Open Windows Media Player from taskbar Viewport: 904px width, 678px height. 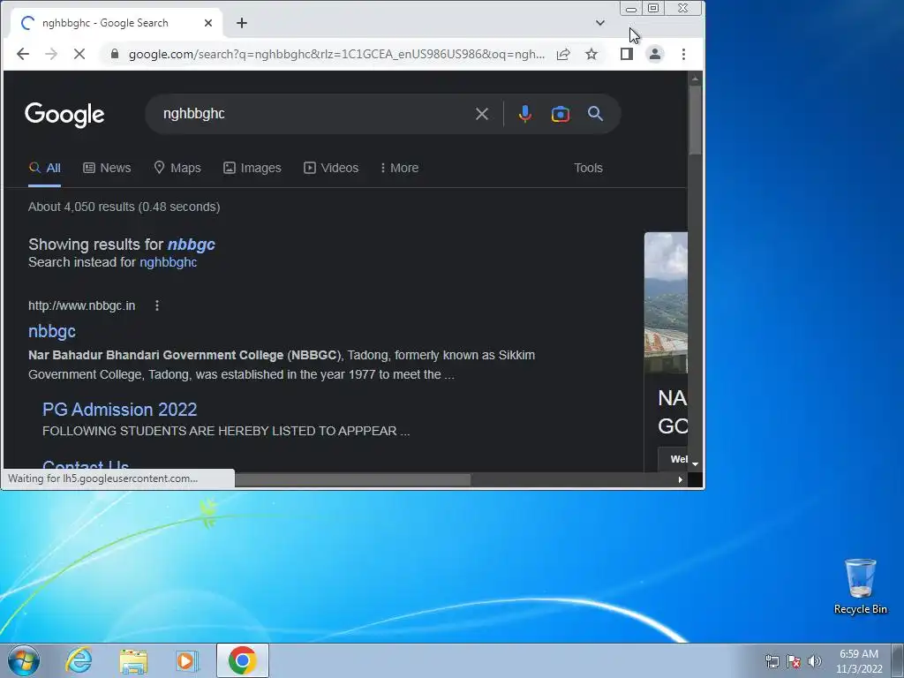pos(186,660)
